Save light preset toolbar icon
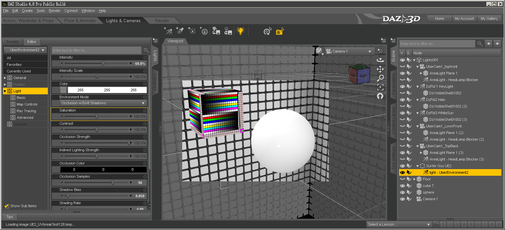This screenshot has height=230, width=505. point(228,31)
